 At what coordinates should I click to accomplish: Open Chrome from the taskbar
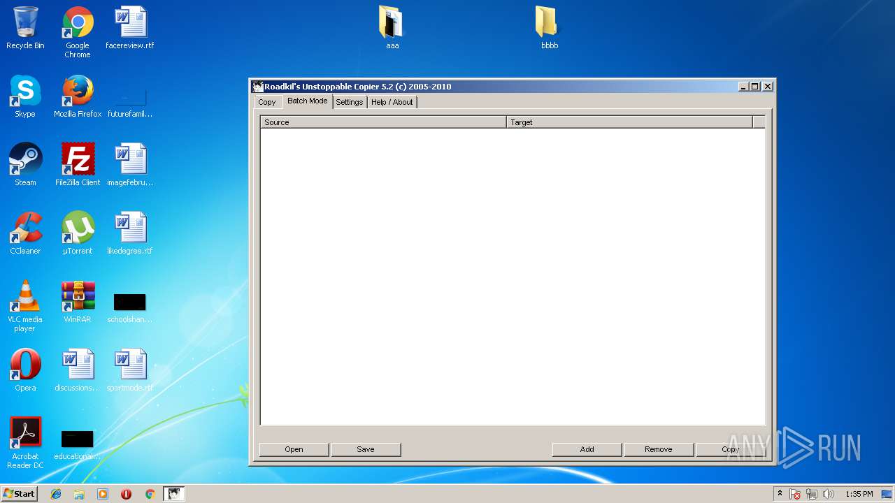pyautogui.click(x=150, y=494)
